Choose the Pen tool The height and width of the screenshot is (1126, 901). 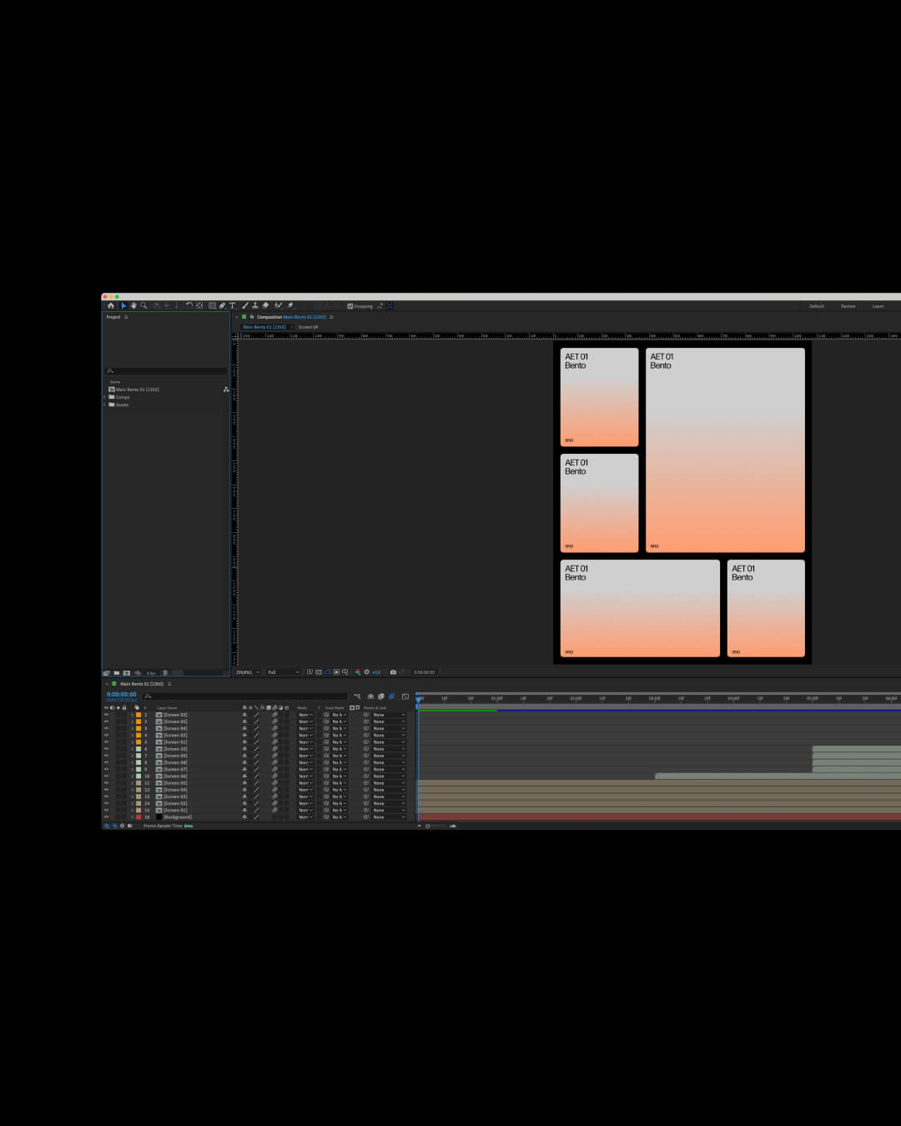pos(222,305)
